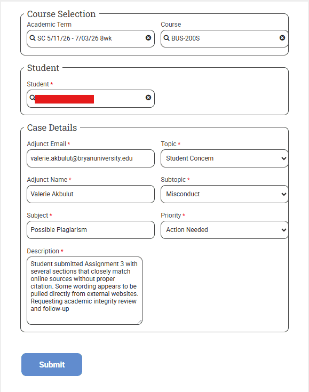The image size is (309, 392).
Task: Focus the Adjunct Email field
Action: (x=91, y=158)
